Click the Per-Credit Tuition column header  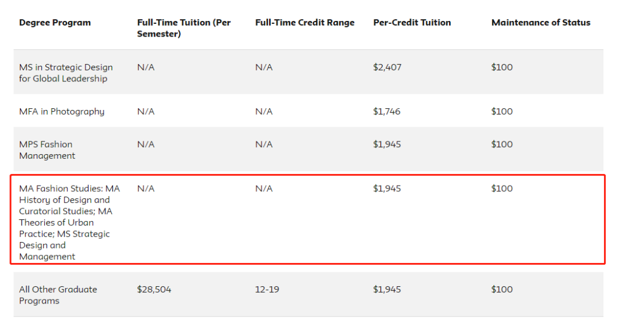[412, 23]
